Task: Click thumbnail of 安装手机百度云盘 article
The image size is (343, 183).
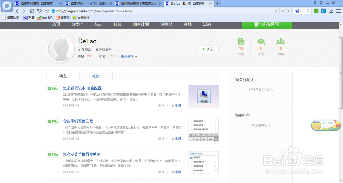Action: [x=204, y=129]
